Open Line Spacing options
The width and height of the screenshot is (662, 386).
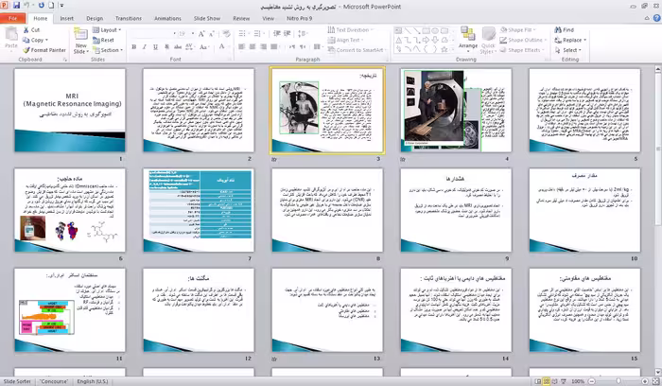tap(303, 33)
